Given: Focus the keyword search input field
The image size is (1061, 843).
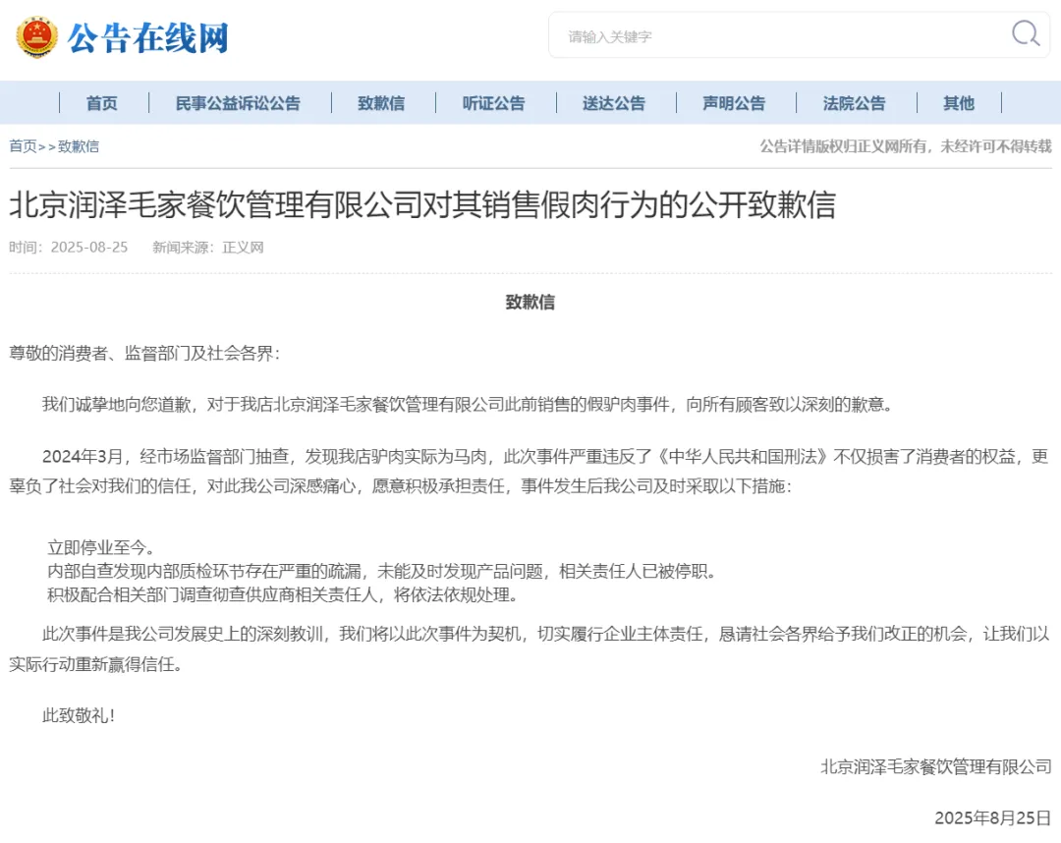Looking at the screenshot, I should point(799,34).
